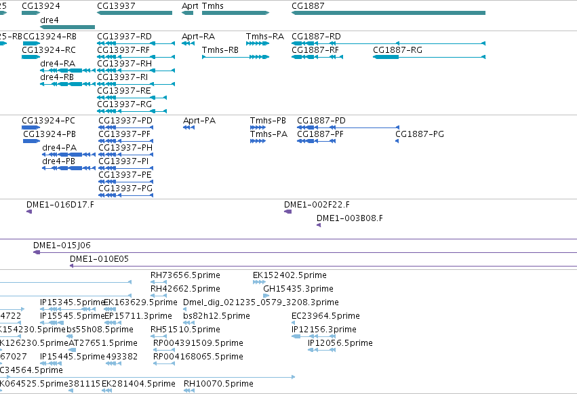Select protein CG13924-PB

point(49,134)
